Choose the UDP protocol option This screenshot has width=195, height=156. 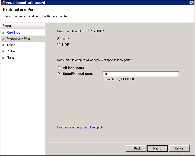point(59,45)
